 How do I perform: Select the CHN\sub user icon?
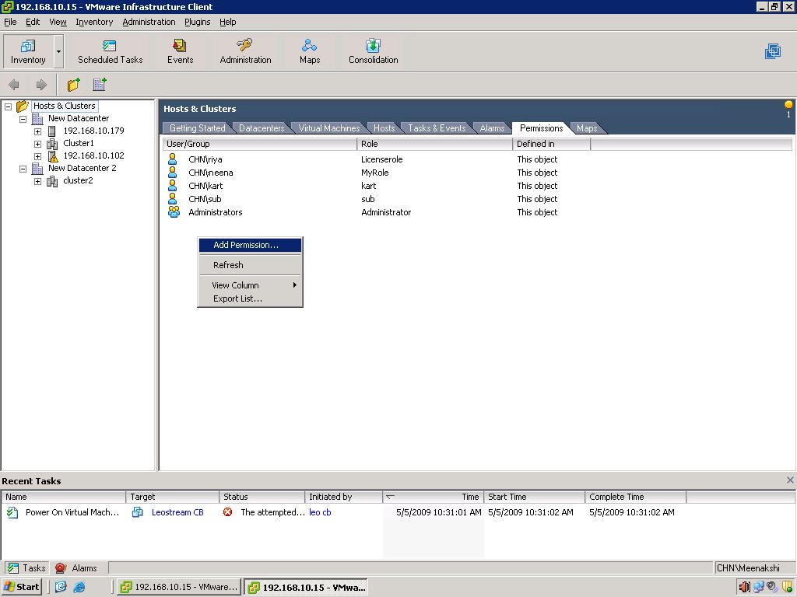pos(173,199)
